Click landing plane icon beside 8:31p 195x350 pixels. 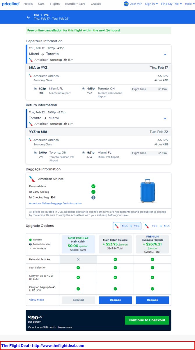coord(84,152)
